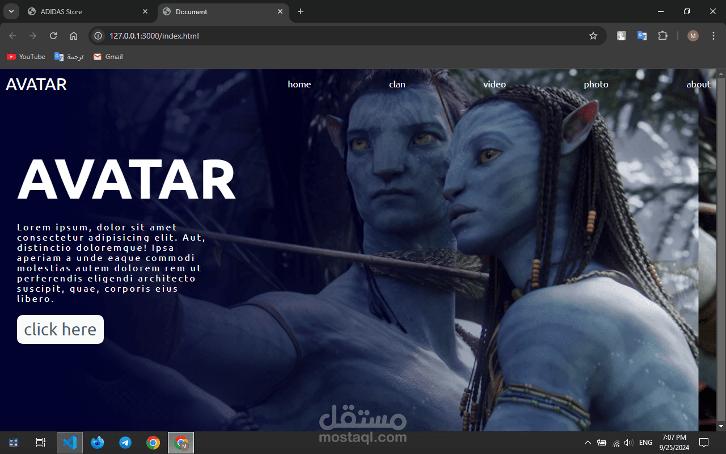Image resolution: width=726 pixels, height=454 pixels.
Task: Open Task View on the taskbar
Action: tap(41, 443)
